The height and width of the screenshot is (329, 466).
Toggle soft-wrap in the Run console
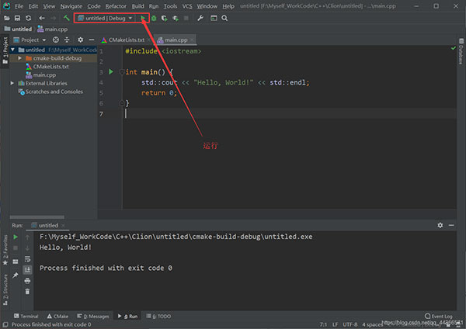click(x=27, y=258)
